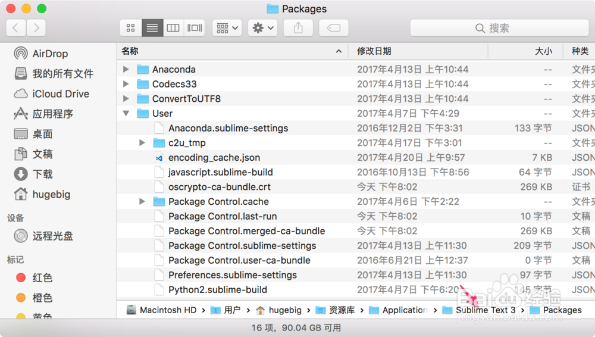Image resolution: width=595 pixels, height=337 pixels.
Task: Expand the Anaconda folder
Action: pos(126,69)
